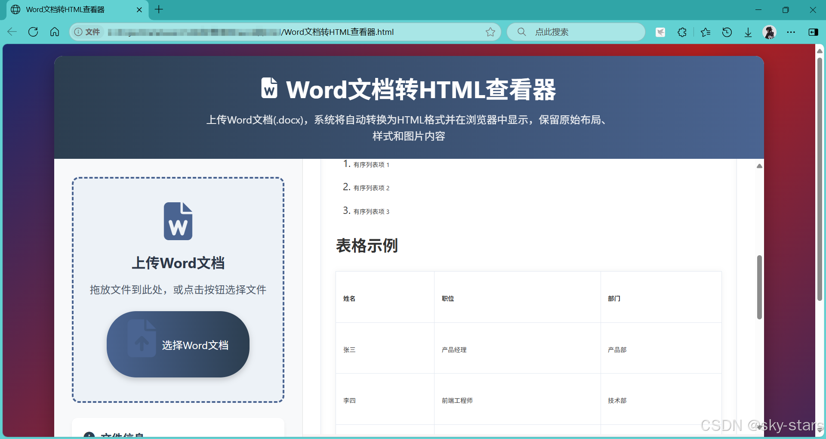Open the user profile avatar
Viewport: 826px width, 439px height.
click(769, 32)
